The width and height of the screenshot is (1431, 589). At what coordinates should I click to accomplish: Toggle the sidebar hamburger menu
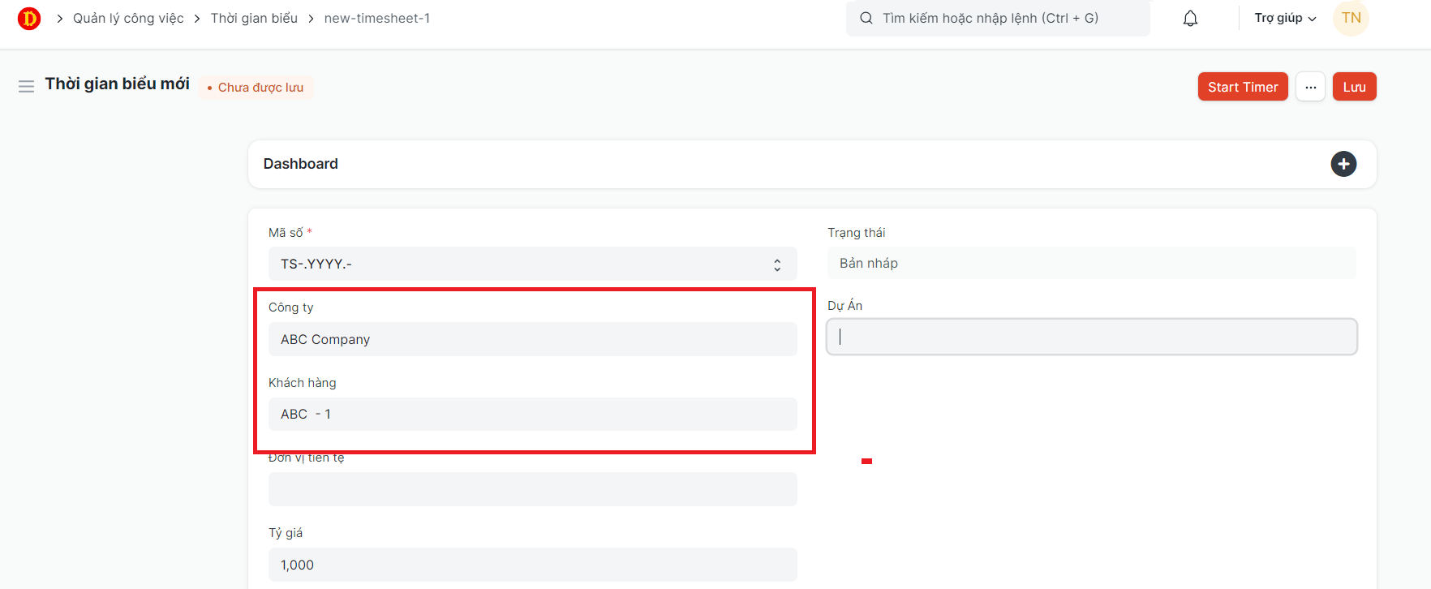[26, 86]
